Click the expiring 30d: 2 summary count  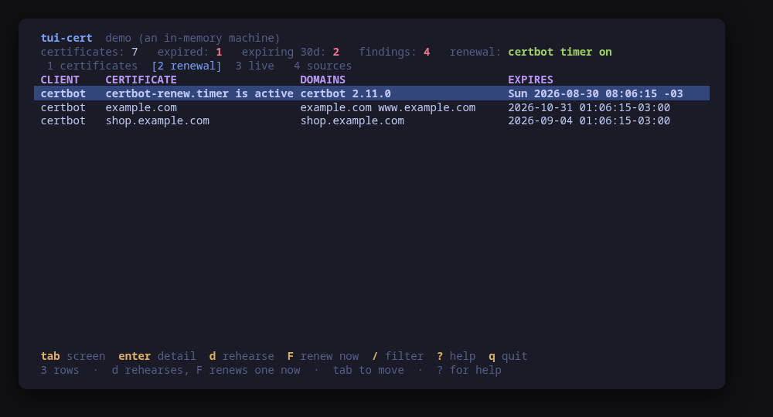[291, 52]
